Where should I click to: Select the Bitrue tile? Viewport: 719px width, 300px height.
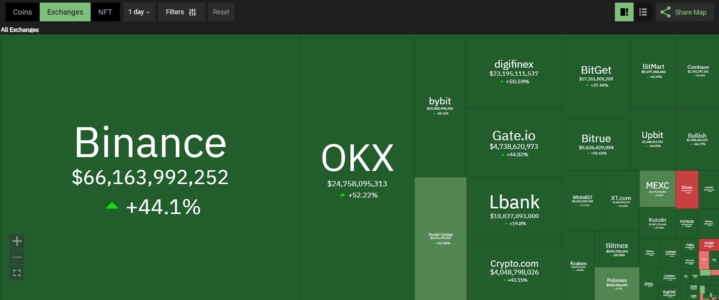tap(596, 144)
